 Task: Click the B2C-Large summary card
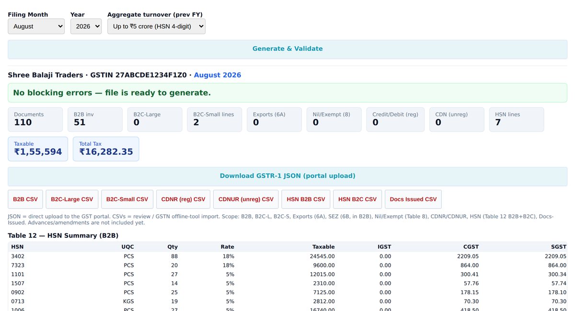155,119
